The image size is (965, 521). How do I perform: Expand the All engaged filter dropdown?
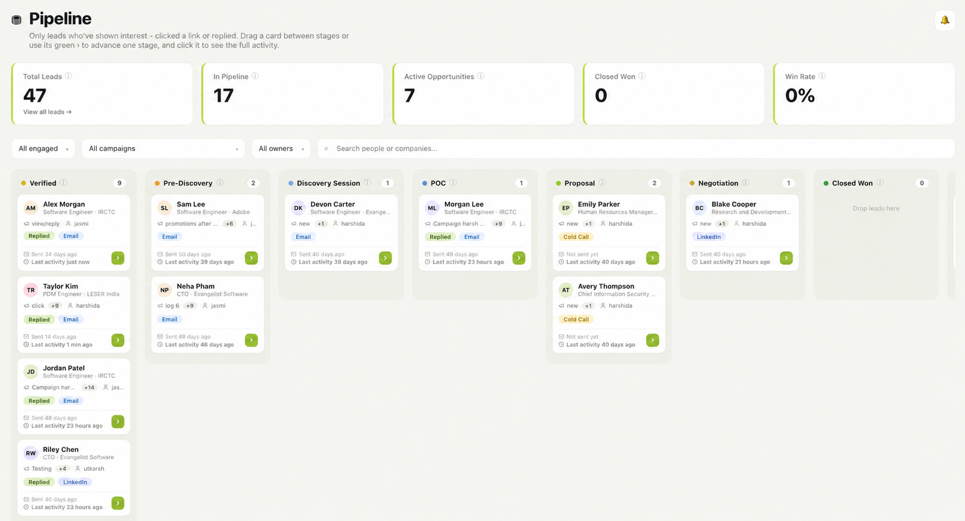43,149
